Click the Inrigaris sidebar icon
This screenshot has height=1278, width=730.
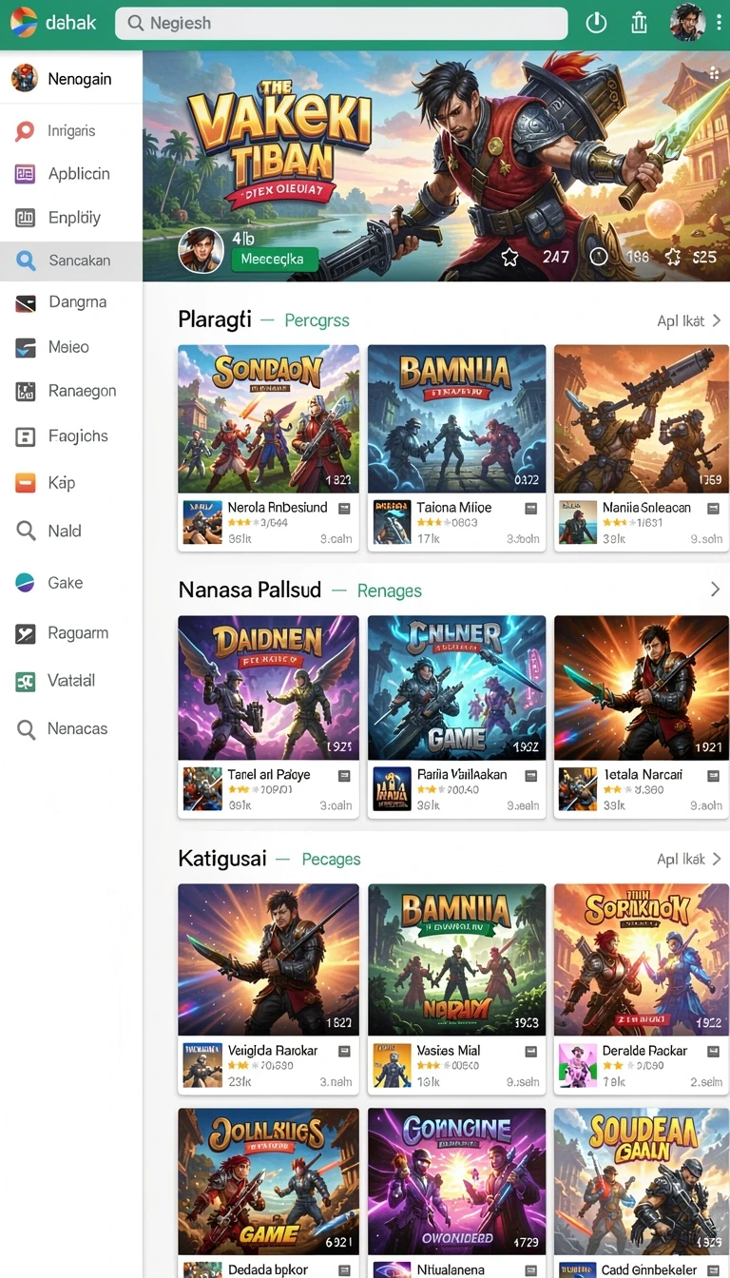[x=26, y=131]
